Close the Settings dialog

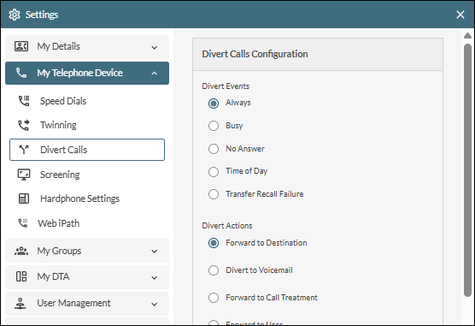(460, 15)
